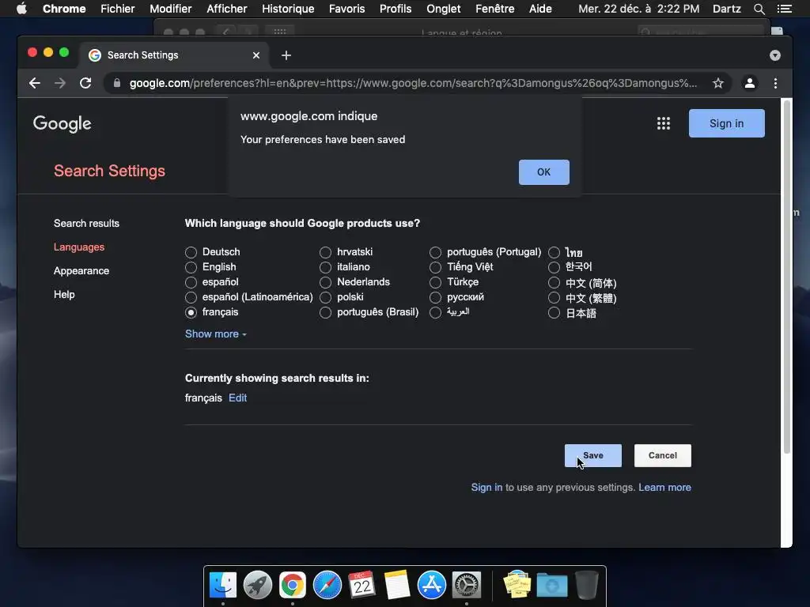This screenshot has width=810, height=607.
Task: Select the polski radio button
Action: pos(325,297)
